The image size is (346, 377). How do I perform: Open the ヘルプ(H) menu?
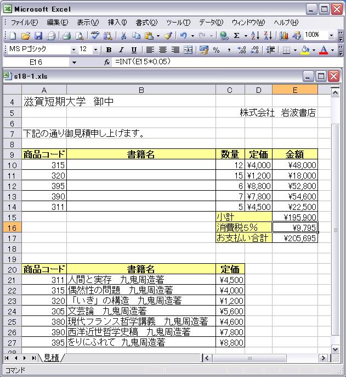pyautogui.click(x=286, y=23)
